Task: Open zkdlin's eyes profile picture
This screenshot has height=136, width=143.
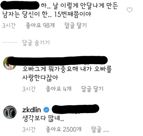Action: [10, 112]
